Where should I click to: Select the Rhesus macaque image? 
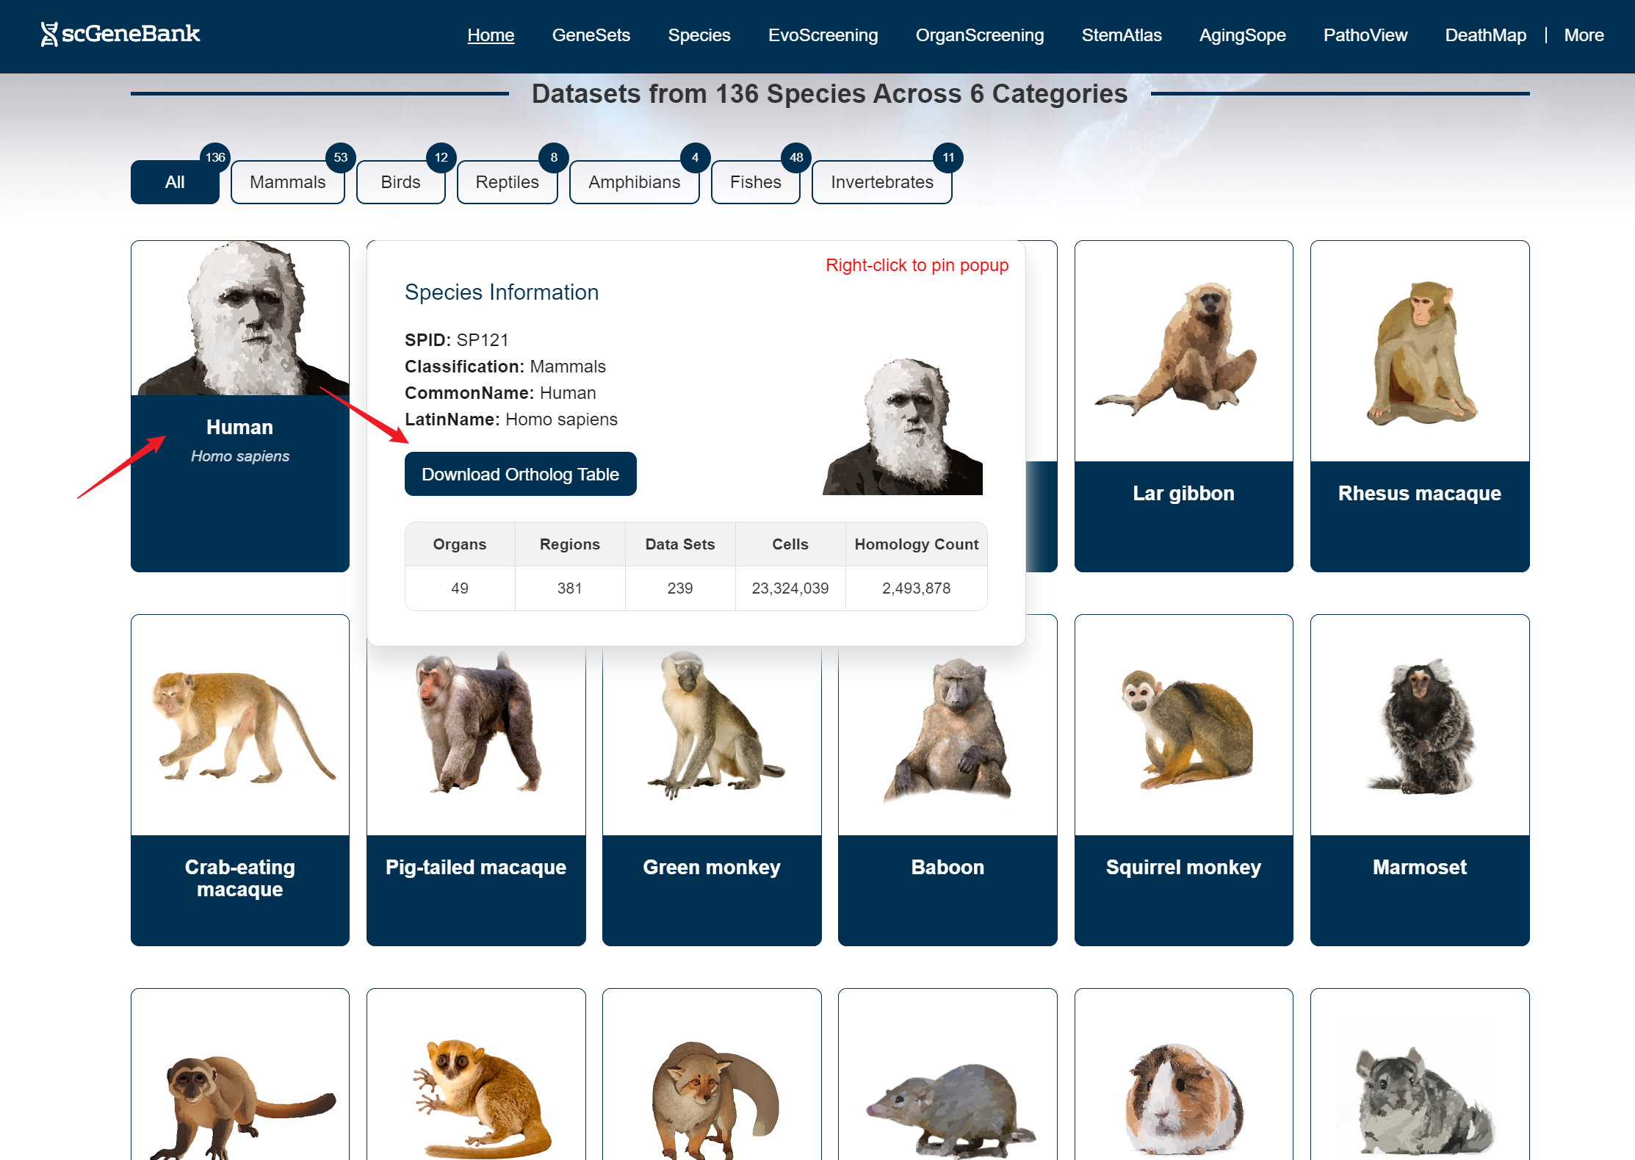(1419, 353)
